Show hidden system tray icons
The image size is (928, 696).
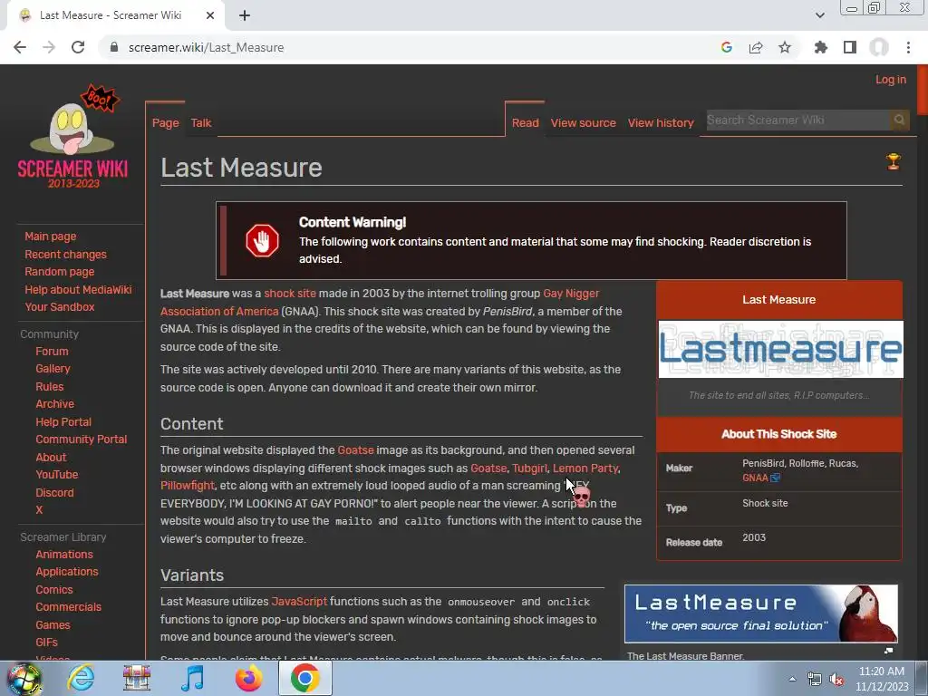click(792, 679)
